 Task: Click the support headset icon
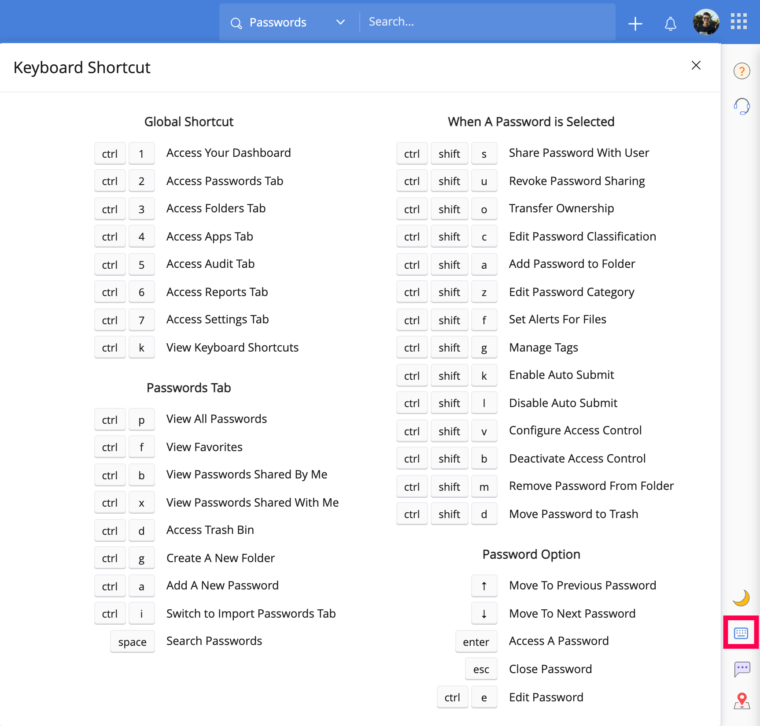click(x=742, y=106)
